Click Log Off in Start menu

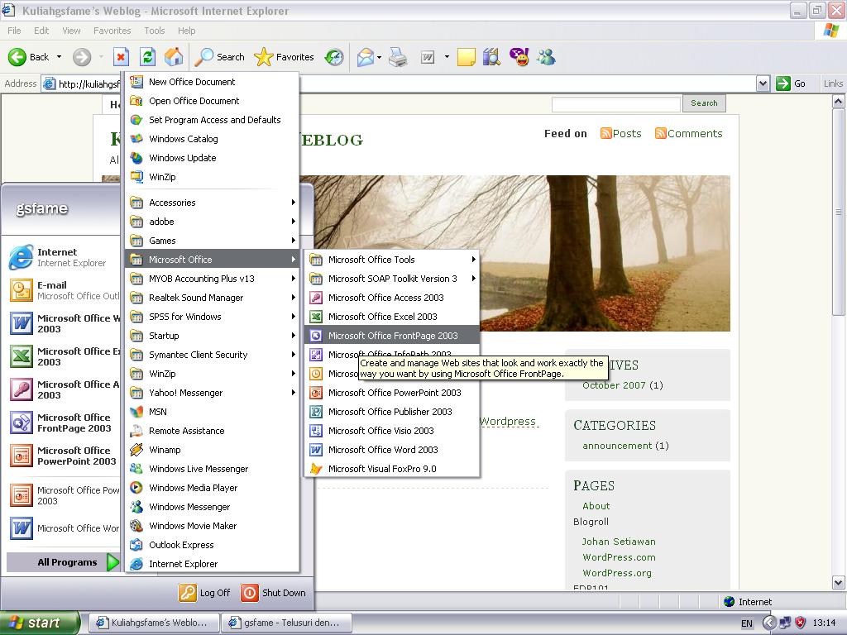(x=205, y=592)
